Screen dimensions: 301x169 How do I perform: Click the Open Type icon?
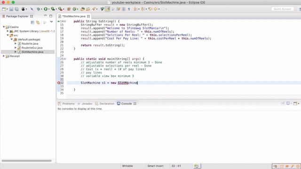(83, 9)
